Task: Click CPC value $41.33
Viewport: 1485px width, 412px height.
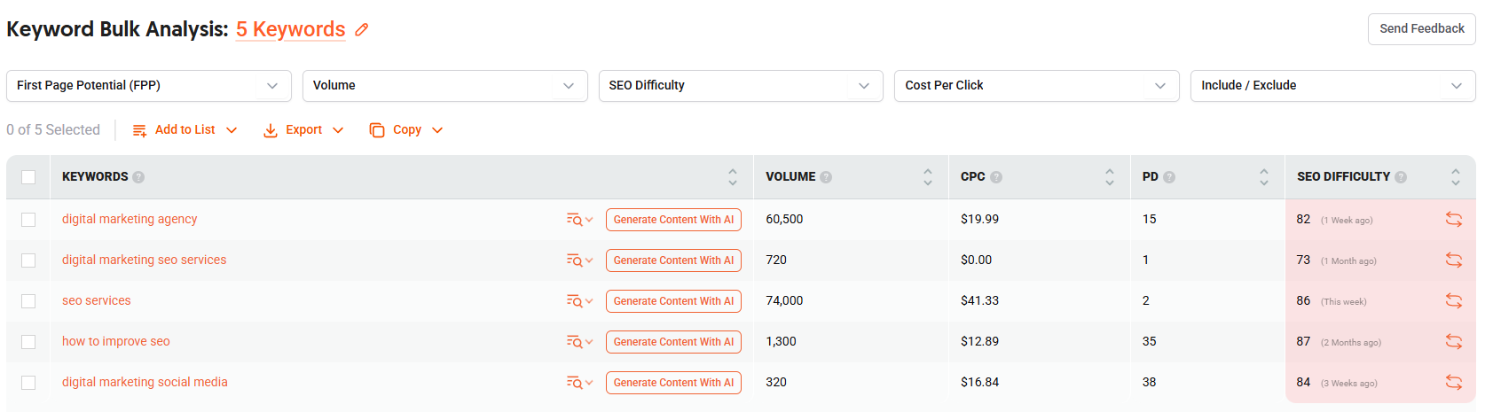Action: pos(979,300)
